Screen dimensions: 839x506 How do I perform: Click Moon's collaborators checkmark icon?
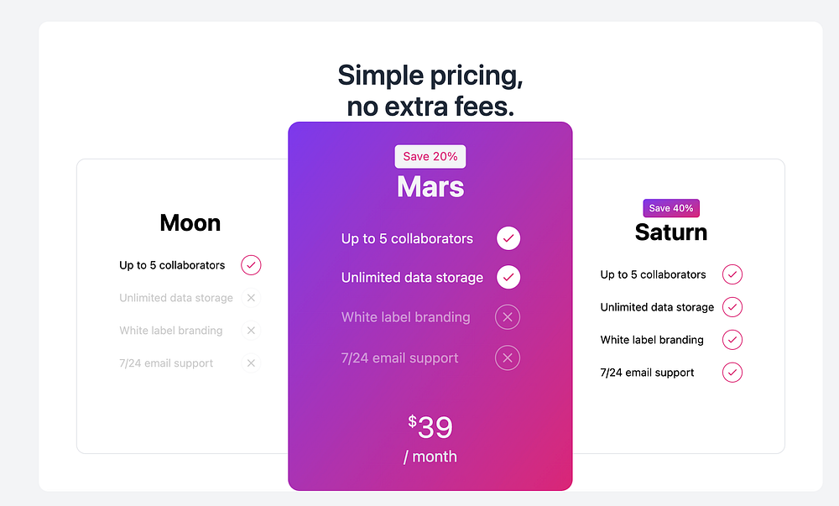point(251,265)
